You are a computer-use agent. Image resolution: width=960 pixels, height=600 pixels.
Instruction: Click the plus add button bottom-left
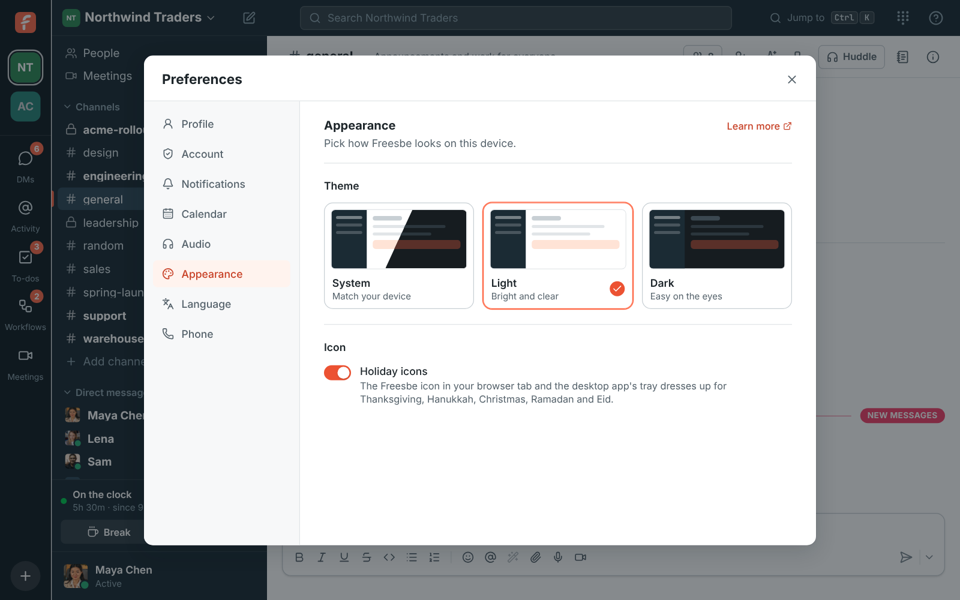click(x=25, y=576)
